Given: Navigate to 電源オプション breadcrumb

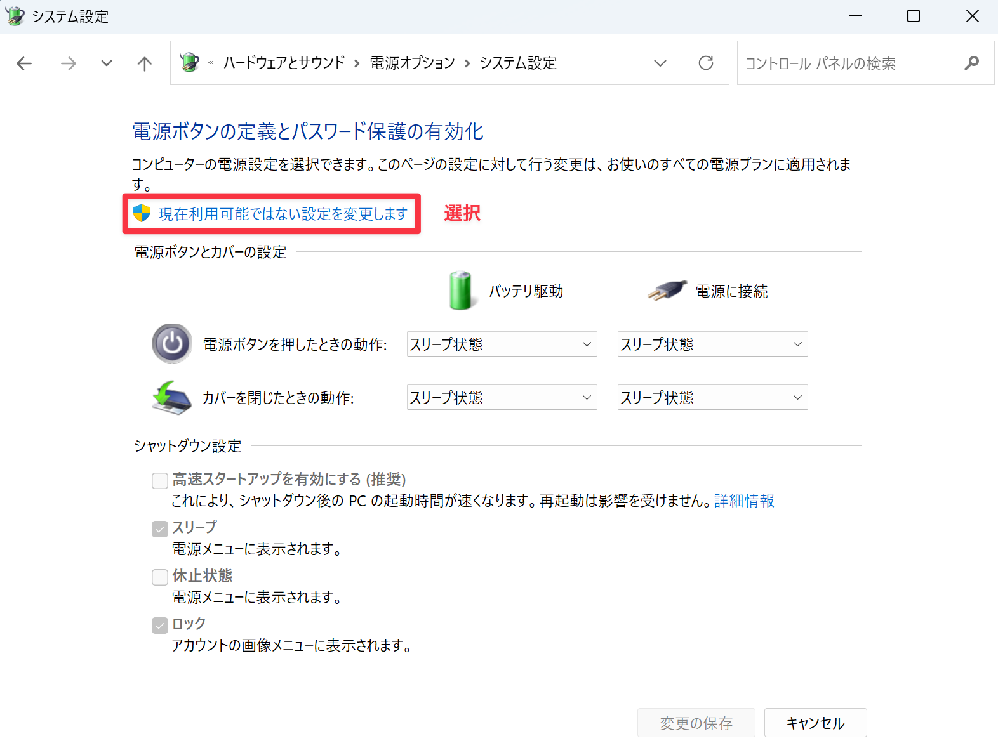Looking at the screenshot, I should click(x=413, y=63).
